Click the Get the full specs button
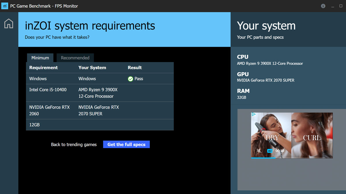346x194 pixels. [126, 144]
